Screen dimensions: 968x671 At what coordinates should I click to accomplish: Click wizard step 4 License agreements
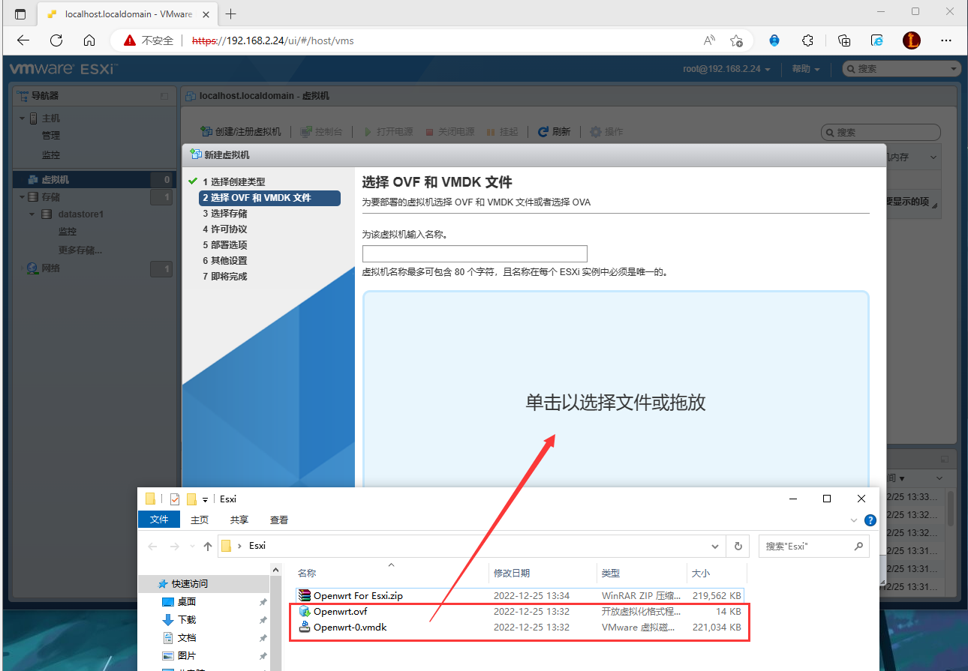pyautogui.click(x=224, y=229)
